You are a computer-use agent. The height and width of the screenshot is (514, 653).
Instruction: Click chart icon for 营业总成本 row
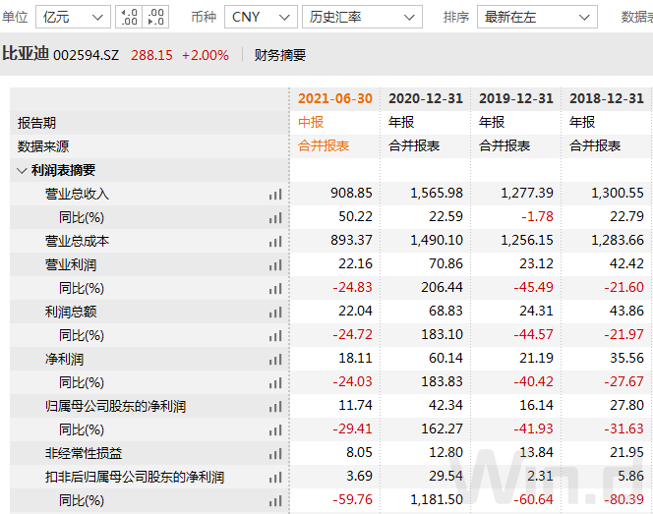pyautogui.click(x=274, y=242)
